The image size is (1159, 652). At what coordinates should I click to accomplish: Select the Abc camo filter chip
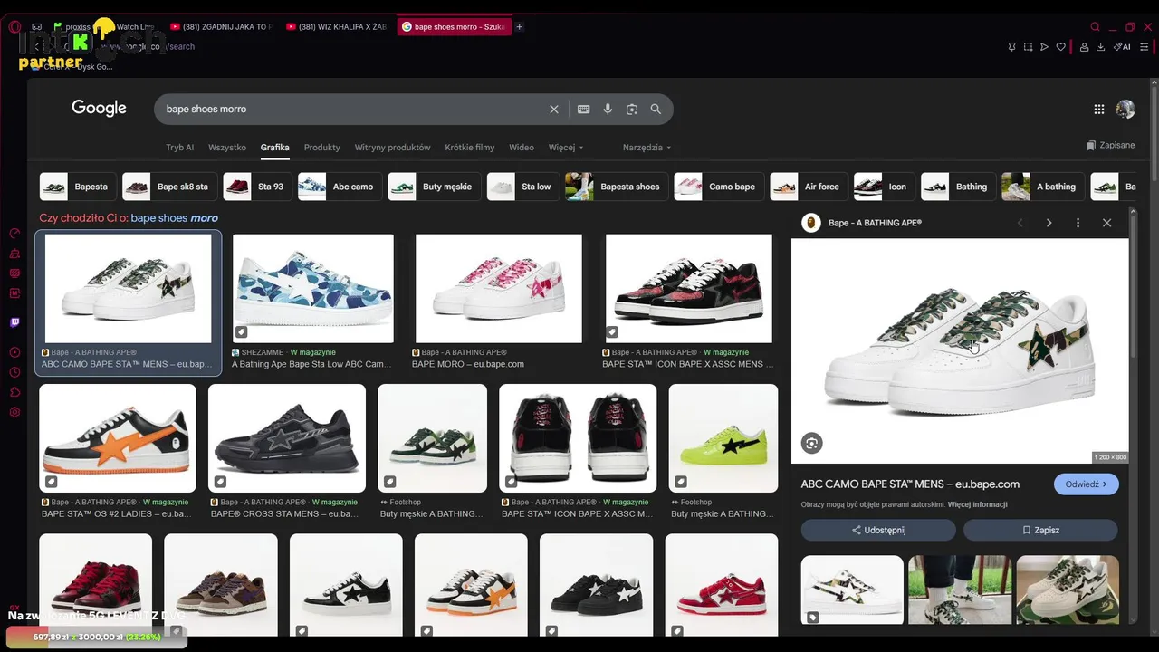tap(339, 187)
